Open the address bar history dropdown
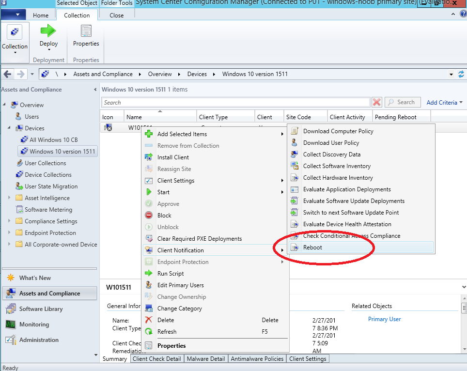 coord(451,74)
